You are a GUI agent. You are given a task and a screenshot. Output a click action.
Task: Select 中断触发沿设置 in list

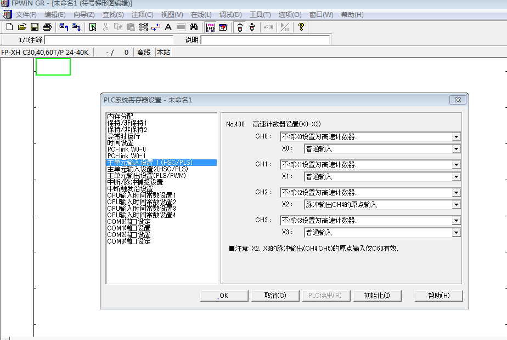130,189
